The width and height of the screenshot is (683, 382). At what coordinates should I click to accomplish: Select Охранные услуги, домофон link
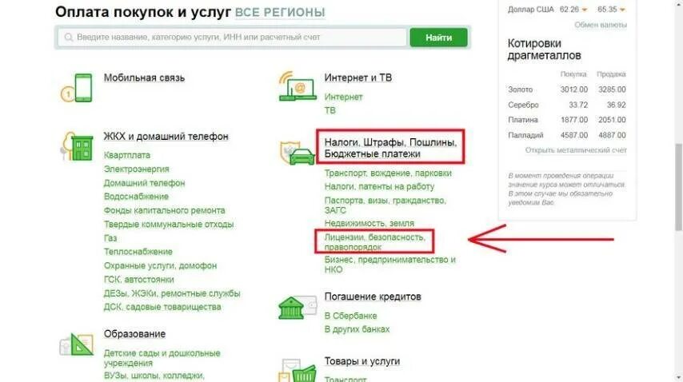[160, 266]
